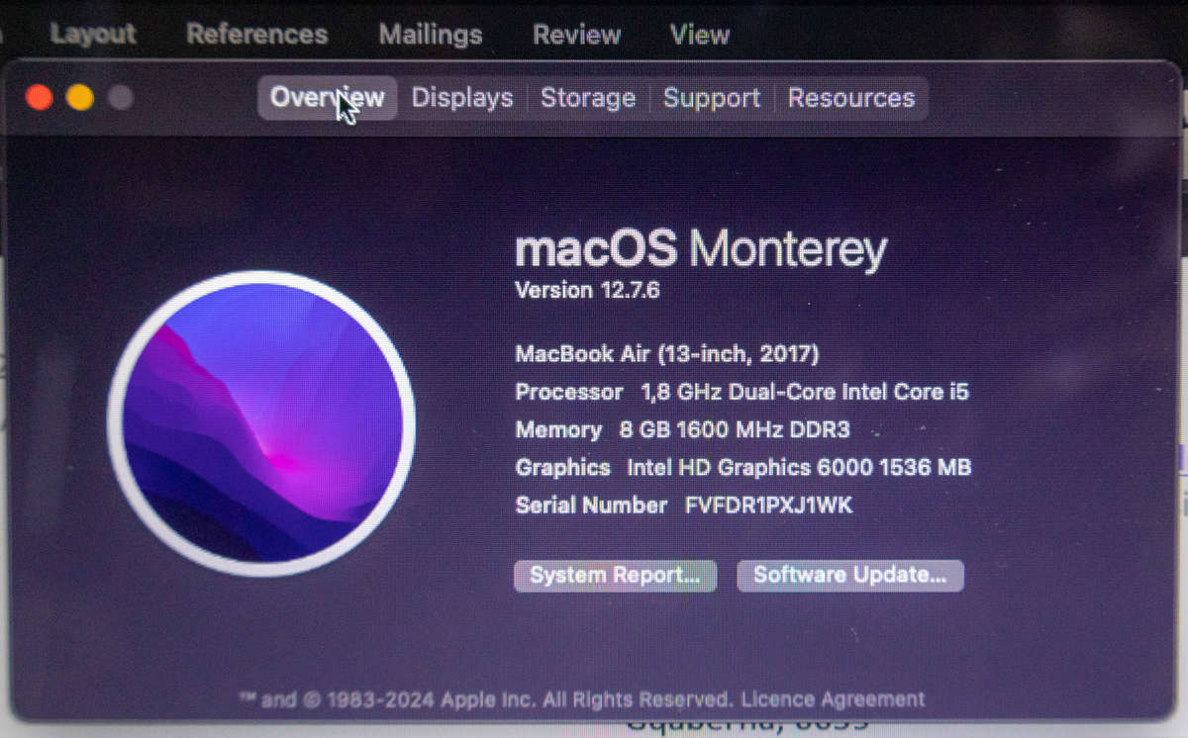Click the yellow minimize traffic light
This screenshot has height=738, width=1188.
click(80, 97)
